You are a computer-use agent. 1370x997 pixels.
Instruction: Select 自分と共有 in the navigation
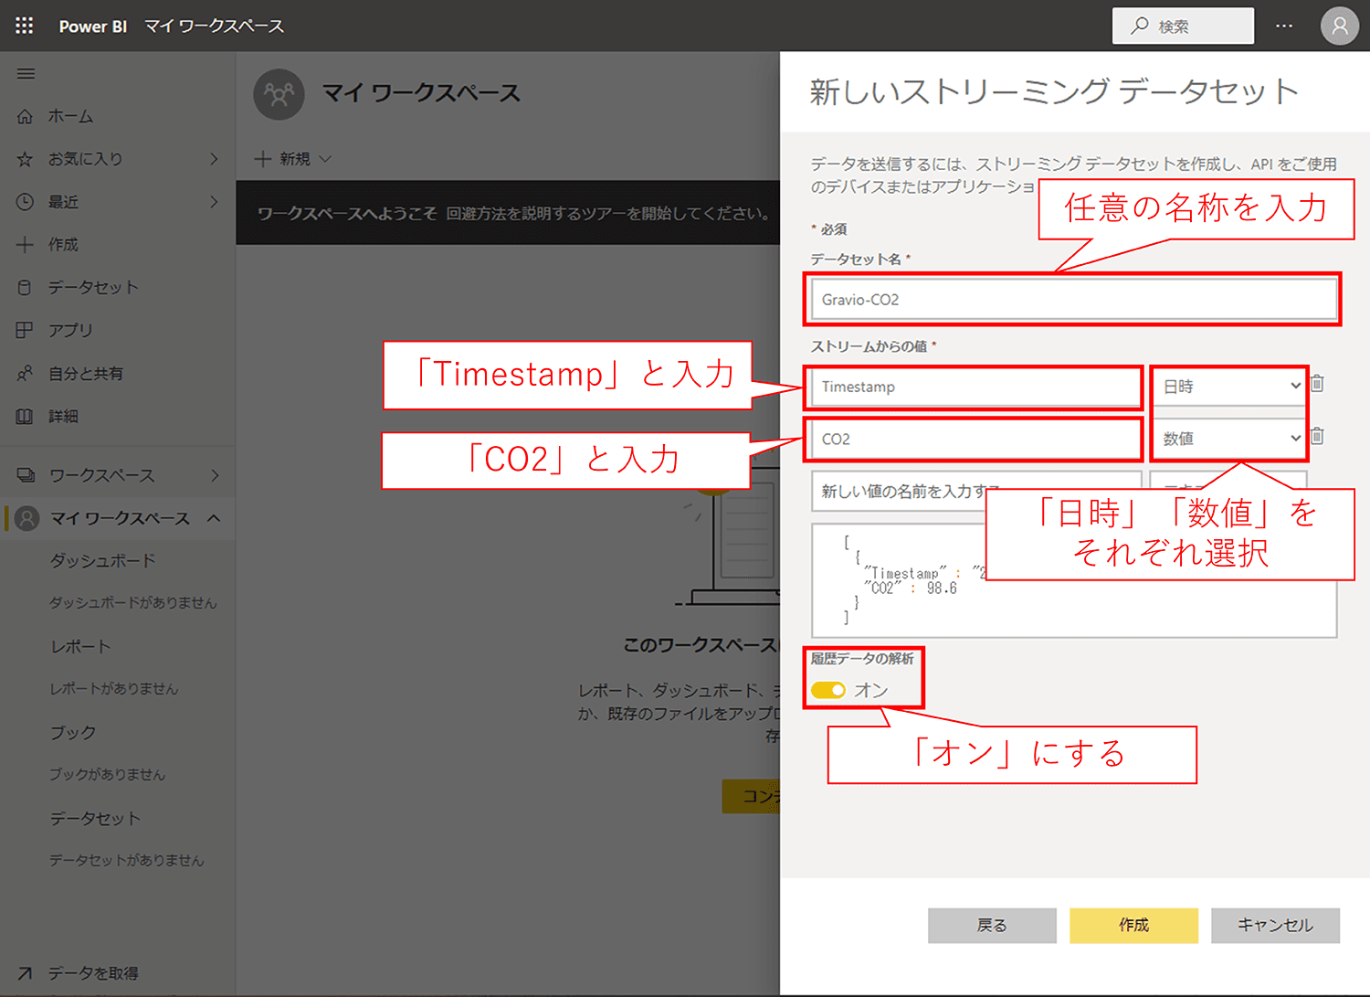coord(86,373)
